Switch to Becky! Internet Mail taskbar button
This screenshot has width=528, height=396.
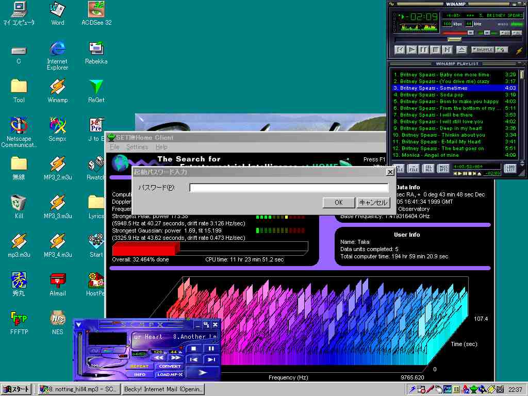[163, 390]
